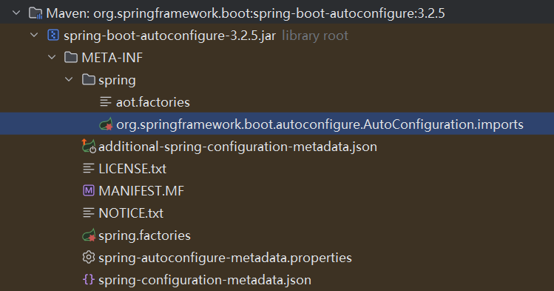Click the Spring leaf icon of AutoConfiguration.imports
Viewport: 554px width, 291px height.
(106, 124)
